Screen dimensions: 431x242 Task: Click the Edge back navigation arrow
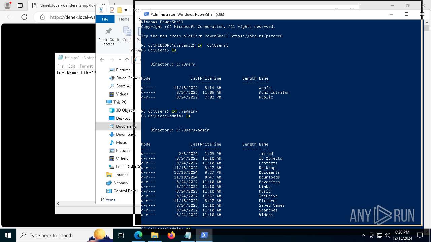[x=9, y=17]
